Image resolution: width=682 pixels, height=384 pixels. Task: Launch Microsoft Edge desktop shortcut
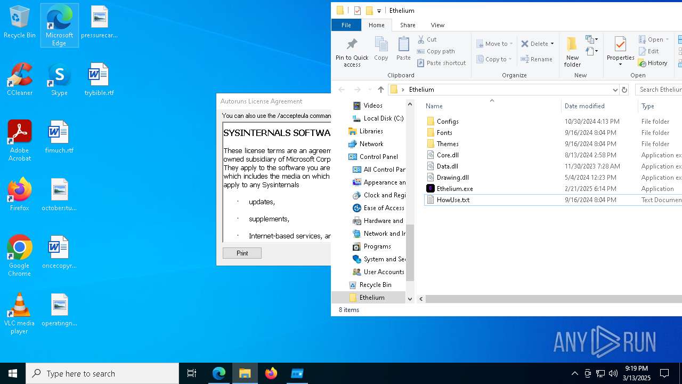[x=59, y=25]
